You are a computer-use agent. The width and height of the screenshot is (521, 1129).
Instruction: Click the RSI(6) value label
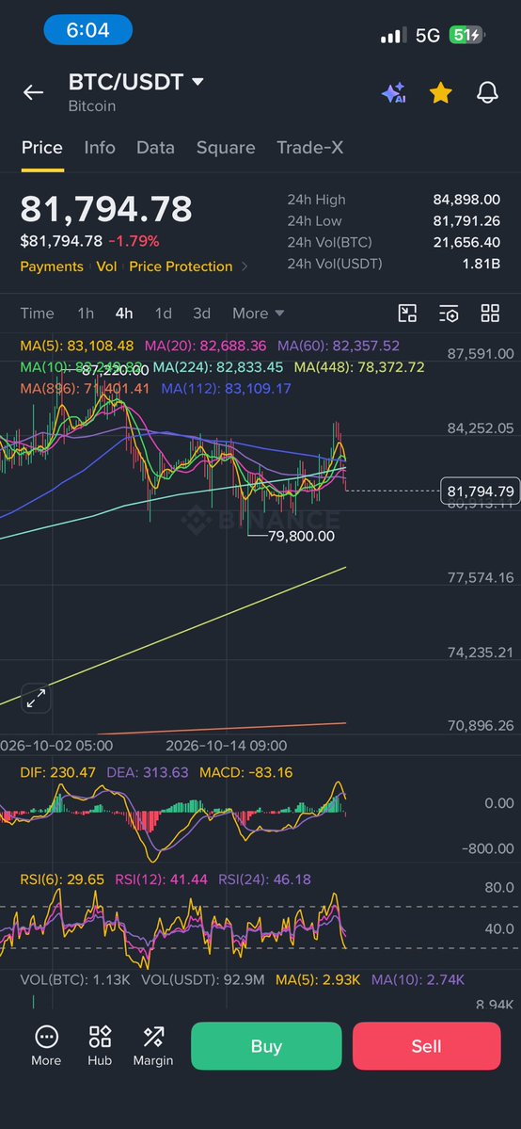coord(62,879)
